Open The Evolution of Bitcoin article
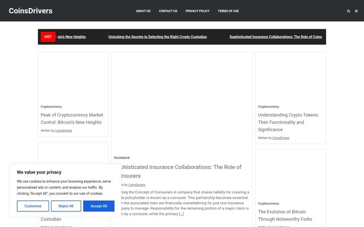This screenshot has width=364, height=227. pos(285,215)
